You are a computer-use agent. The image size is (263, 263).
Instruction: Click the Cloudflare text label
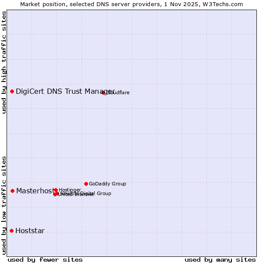117,92
